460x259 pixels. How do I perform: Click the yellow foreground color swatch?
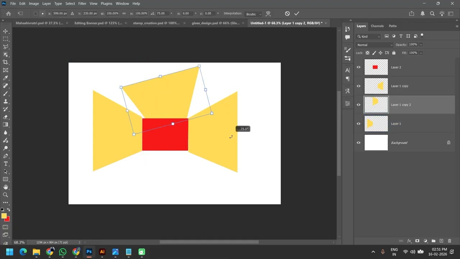point(4,216)
